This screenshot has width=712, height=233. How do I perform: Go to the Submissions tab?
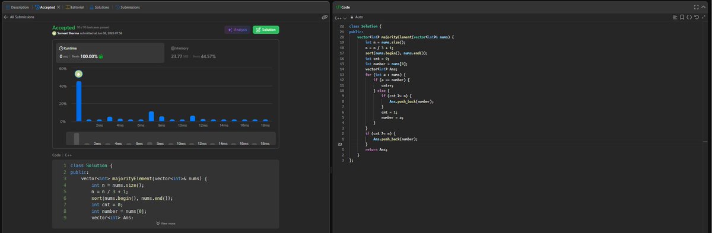(x=128, y=7)
